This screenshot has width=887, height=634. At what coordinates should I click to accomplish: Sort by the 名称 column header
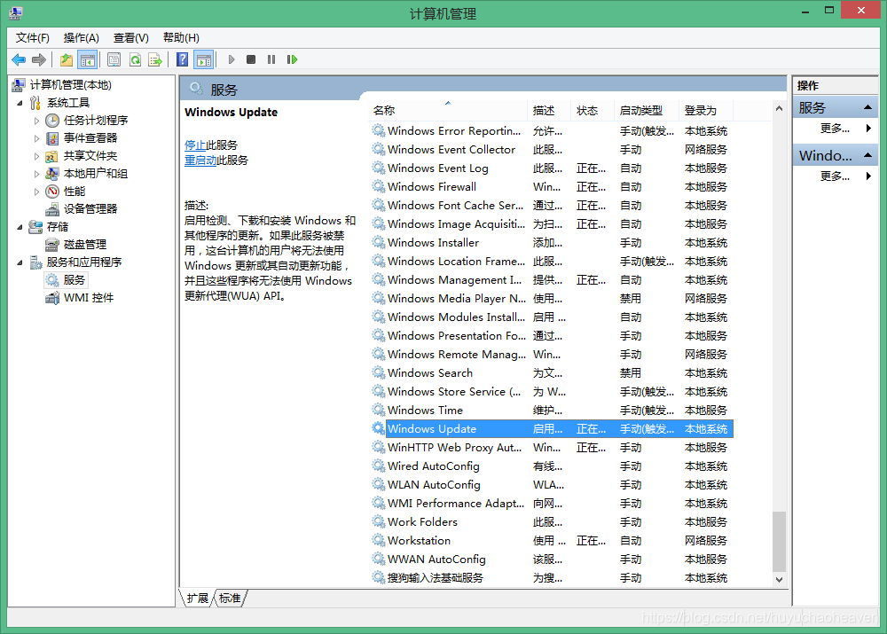click(x=449, y=110)
